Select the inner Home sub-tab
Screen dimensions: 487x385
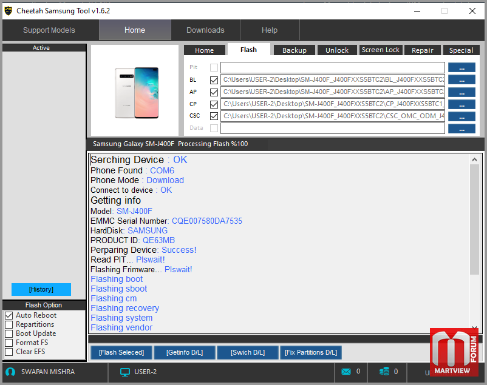(x=205, y=50)
